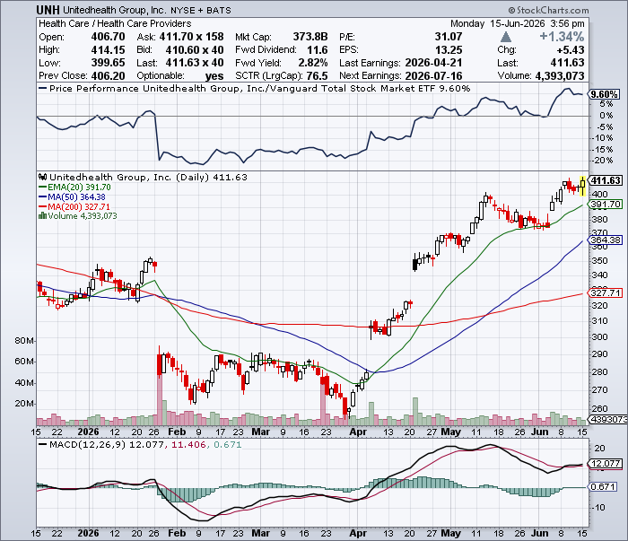Click the 4393073 volume axis tag
Viewport: 628px width, 541px height.
click(x=608, y=419)
